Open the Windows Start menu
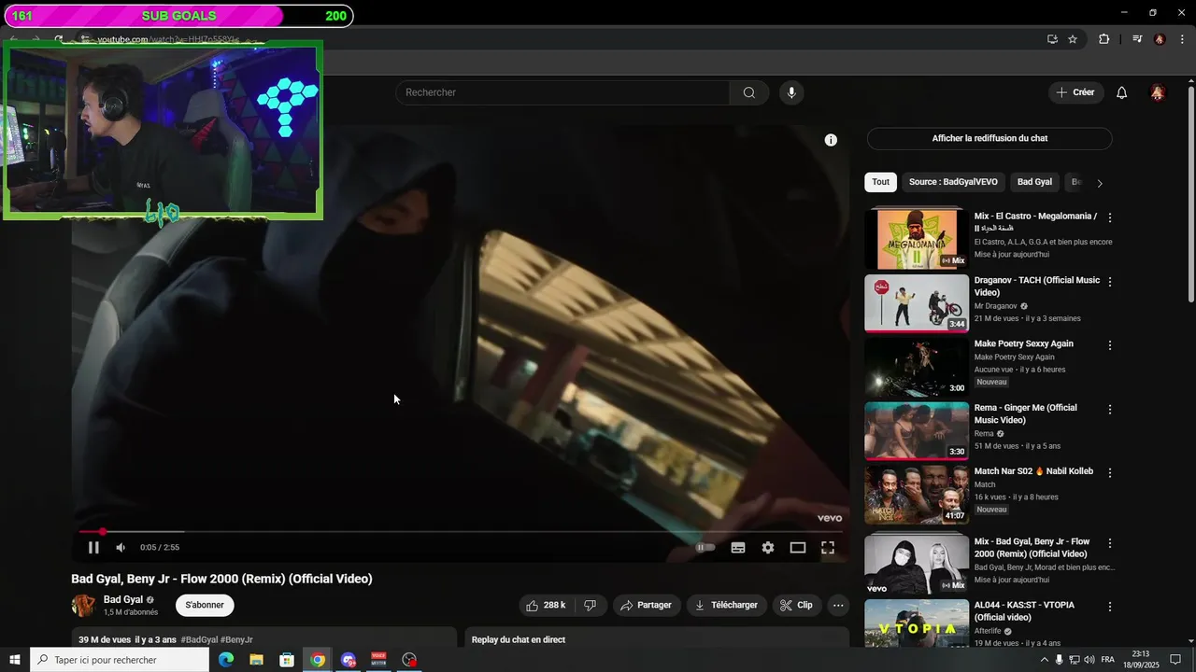This screenshot has height=672, width=1196. click(15, 660)
